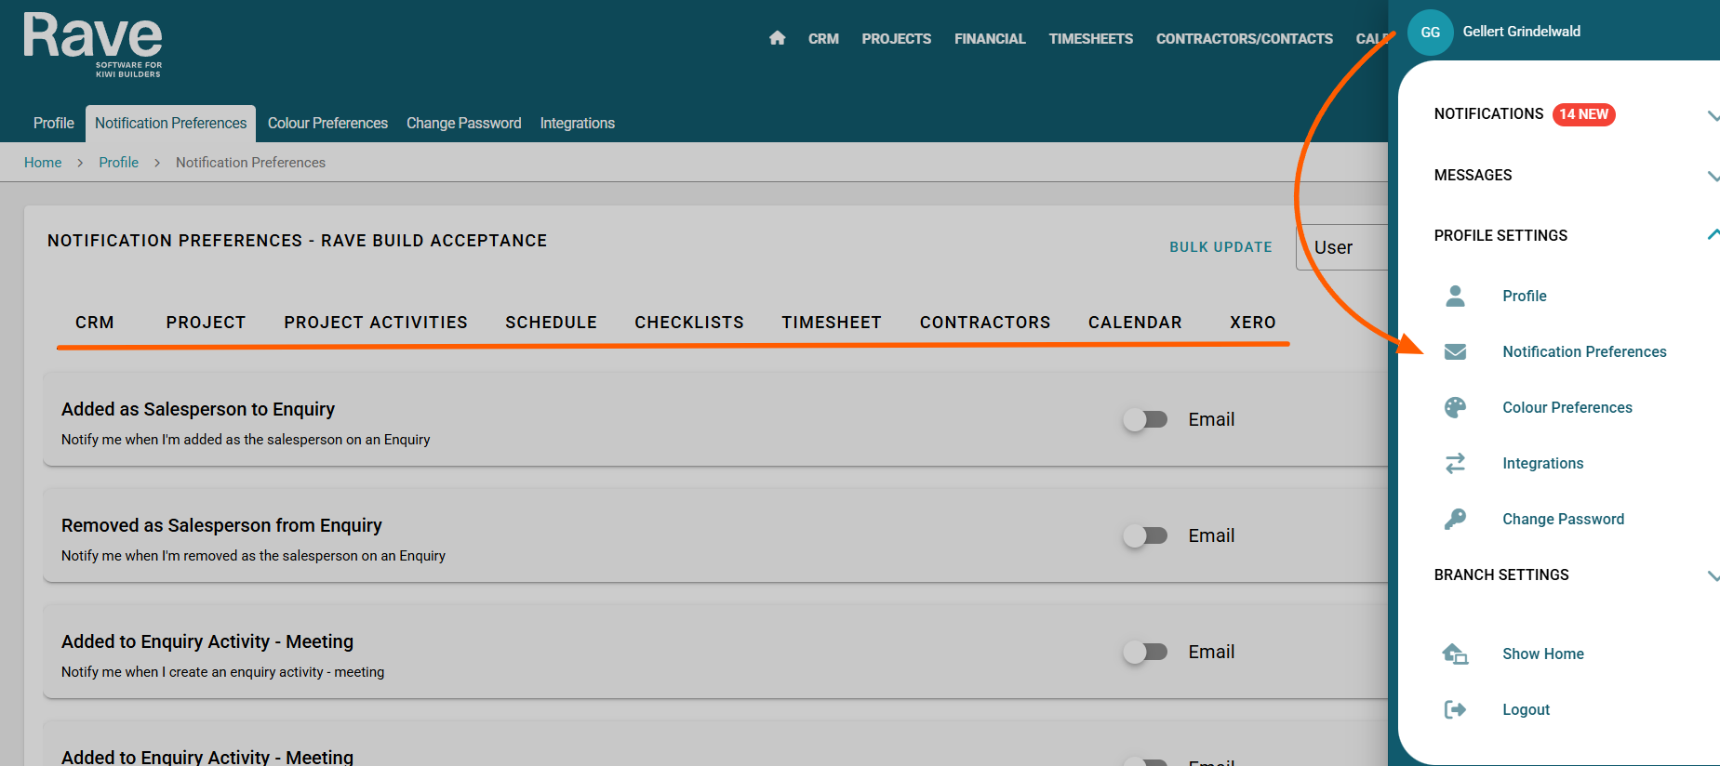Image resolution: width=1720 pixels, height=766 pixels.
Task: Expand the Branch Settings section
Action: pos(1713,575)
